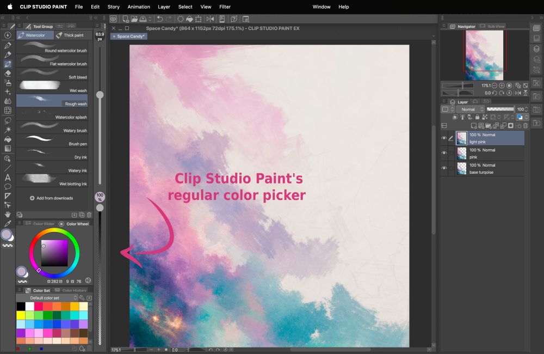Select the Balloon tool
This screenshot has height=354, width=544.
point(8,187)
